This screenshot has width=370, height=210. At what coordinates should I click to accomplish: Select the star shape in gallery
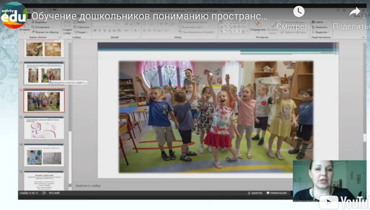(243, 31)
